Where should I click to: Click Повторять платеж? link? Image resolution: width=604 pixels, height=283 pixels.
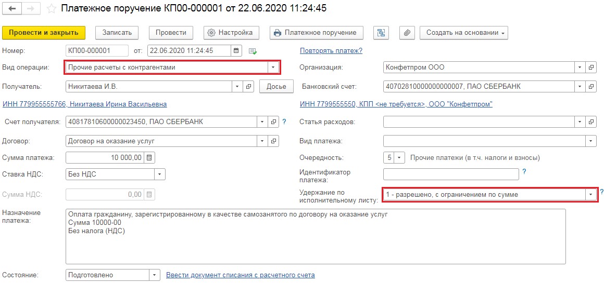click(x=331, y=51)
